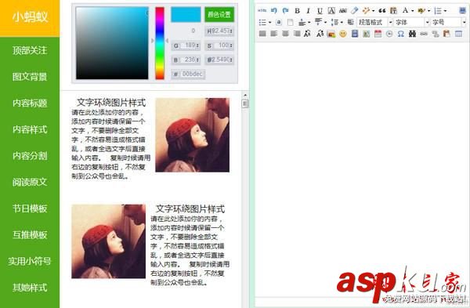Open 互推模板 sidebar category
The image size is (470, 308).
coord(30,234)
